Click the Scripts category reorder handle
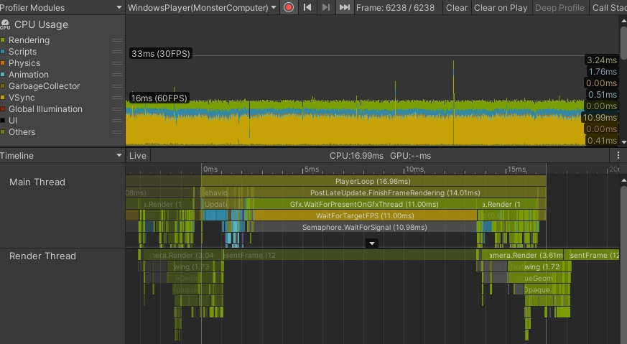The height and width of the screenshot is (344, 627). pyautogui.click(x=116, y=52)
